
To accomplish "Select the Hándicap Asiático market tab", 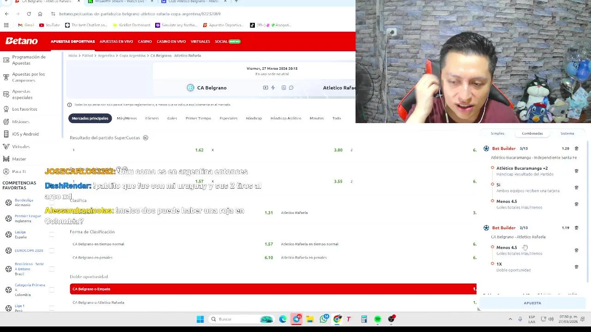I will tap(286, 119).
